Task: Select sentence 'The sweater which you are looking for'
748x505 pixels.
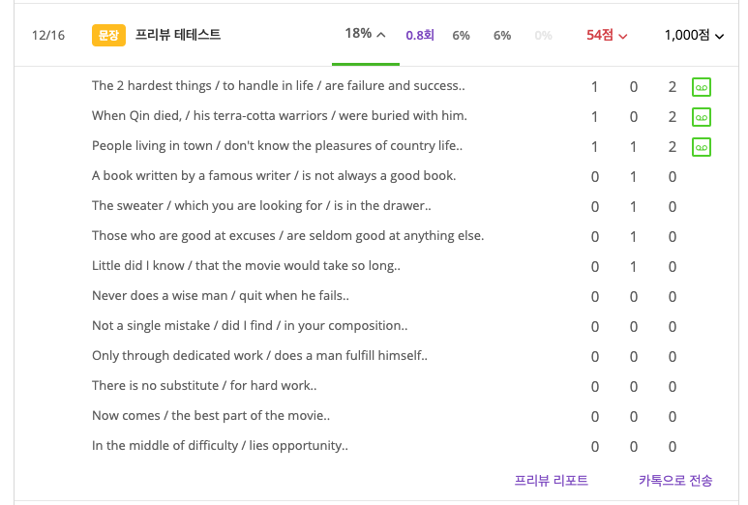Action: pos(261,205)
